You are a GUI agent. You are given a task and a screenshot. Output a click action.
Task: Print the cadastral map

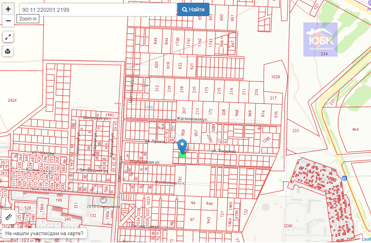[8, 51]
